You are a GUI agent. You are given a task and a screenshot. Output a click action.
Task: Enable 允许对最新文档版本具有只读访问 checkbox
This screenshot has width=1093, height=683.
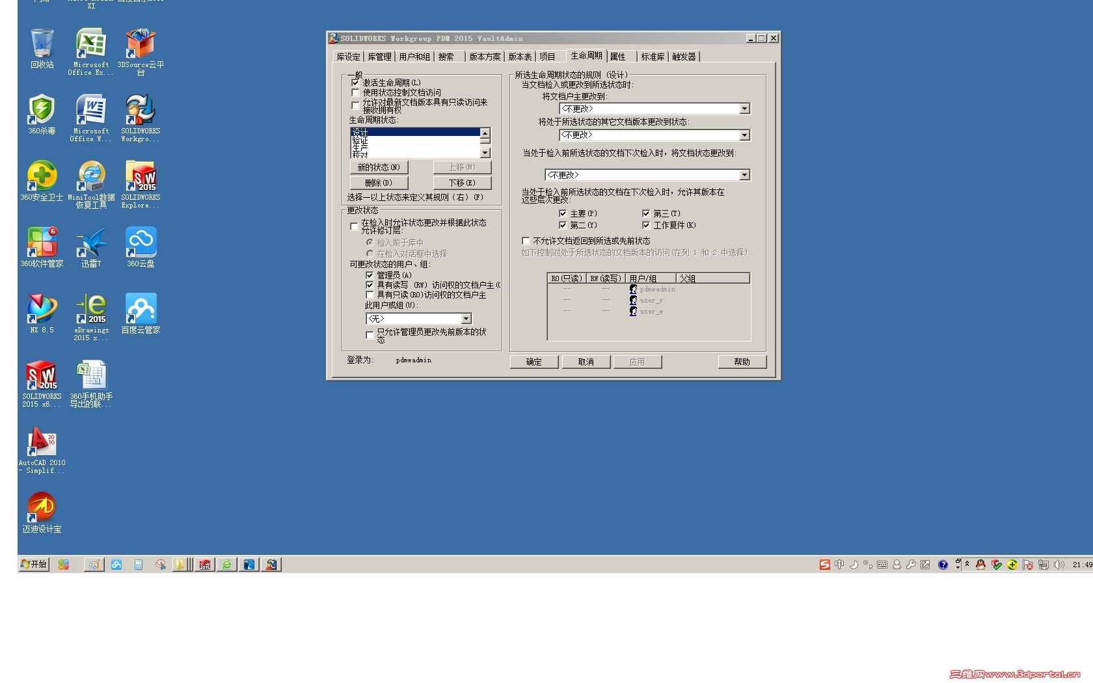click(355, 105)
